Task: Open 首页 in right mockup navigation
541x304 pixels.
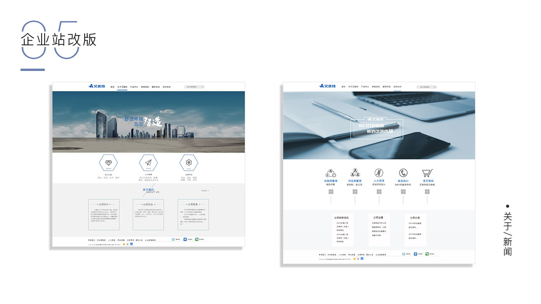Action: pos(343,87)
